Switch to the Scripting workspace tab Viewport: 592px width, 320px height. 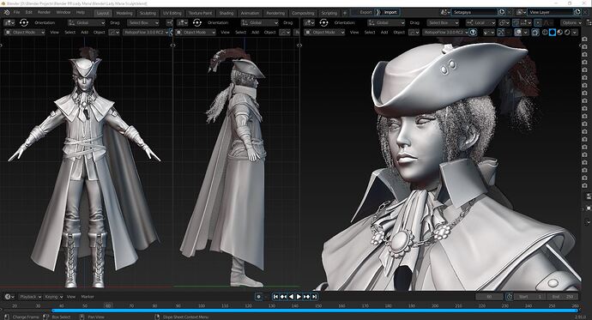(329, 13)
